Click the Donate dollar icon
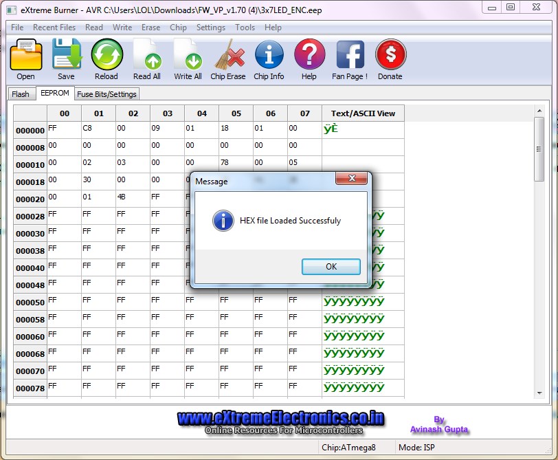558x460 pixels. pyautogui.click(x=390, y=55)
